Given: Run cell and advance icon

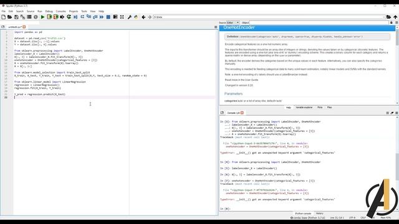Looking at the screenshot, I should [x=55, y=17].
